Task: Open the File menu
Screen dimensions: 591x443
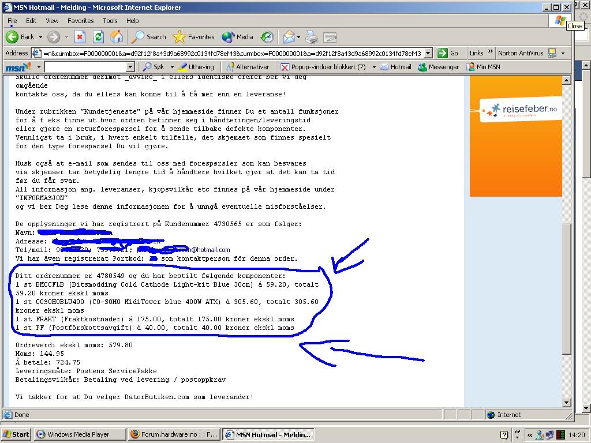Action: pyautogui.click(x=12, y=21)
